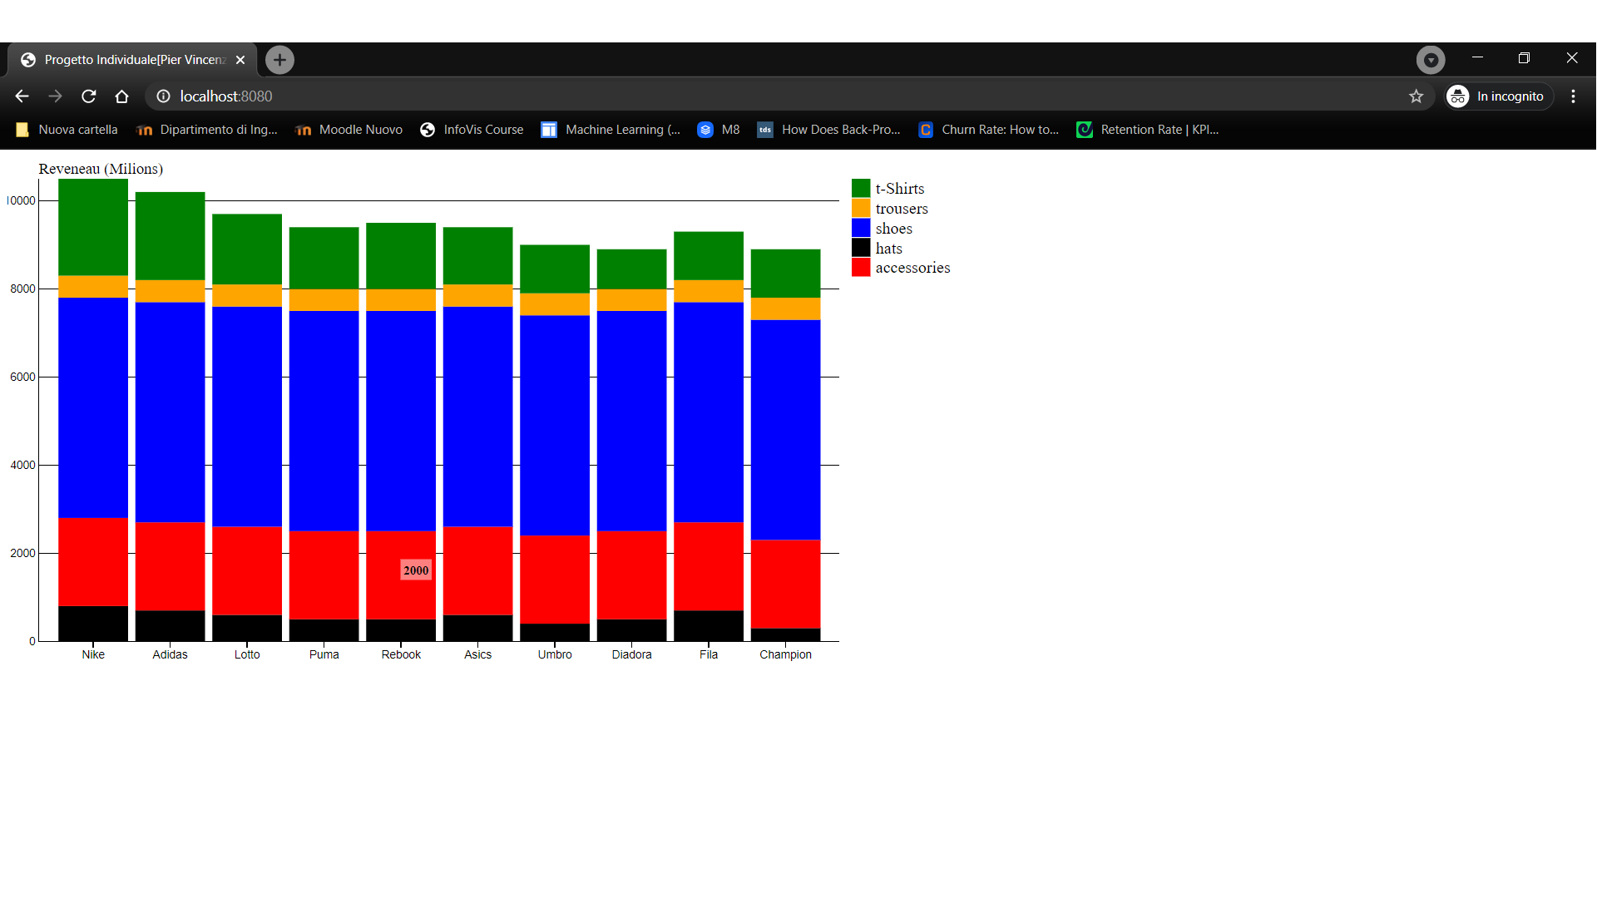View site information icon in address bar
This screenshot has height=898, width=1597.
(164, 96)
